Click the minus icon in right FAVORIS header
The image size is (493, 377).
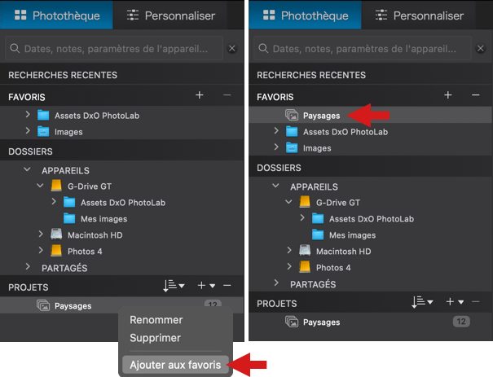coord(475,95)
